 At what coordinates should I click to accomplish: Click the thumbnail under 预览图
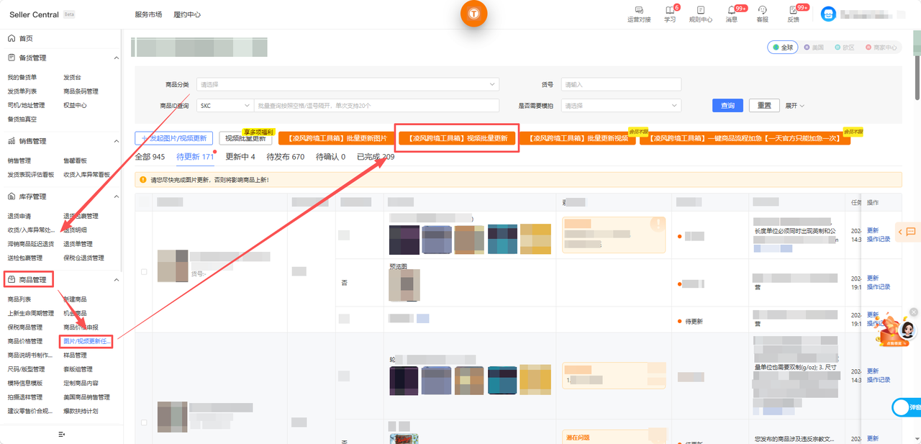click(x=404, y=285)
